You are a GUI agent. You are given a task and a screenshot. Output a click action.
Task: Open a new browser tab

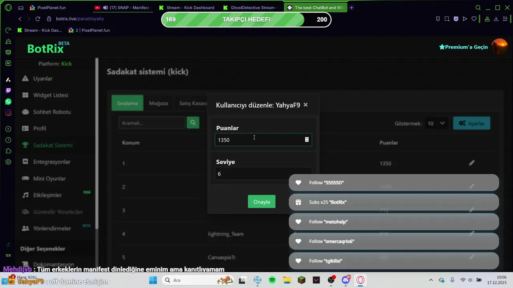click(x=351, y=8)
